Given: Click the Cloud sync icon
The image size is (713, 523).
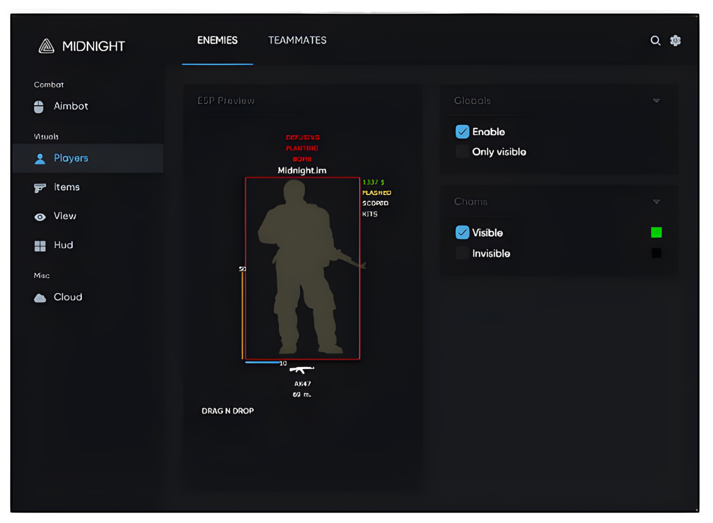Looking at the screenshot, I should [x=40, y=297].
